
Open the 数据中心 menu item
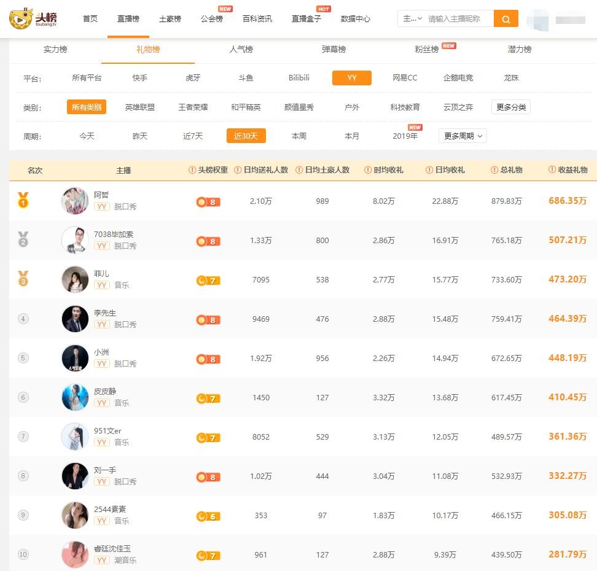(356, 19)
